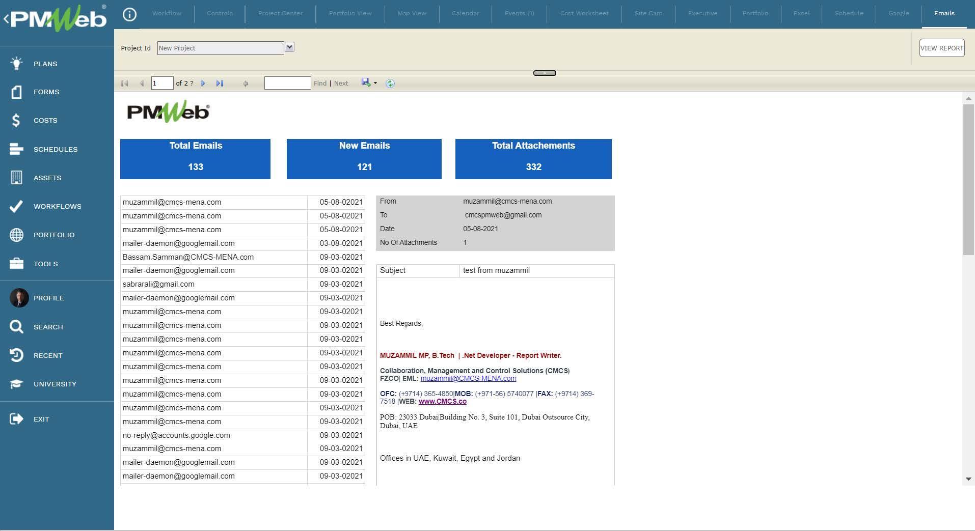
Task: Open the Tools briefcase icon
Action: coord(16,263)
